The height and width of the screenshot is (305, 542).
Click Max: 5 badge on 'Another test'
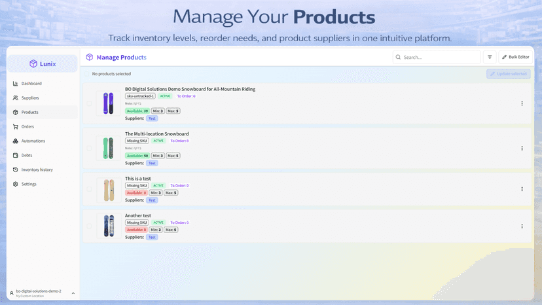pos(171,230)
